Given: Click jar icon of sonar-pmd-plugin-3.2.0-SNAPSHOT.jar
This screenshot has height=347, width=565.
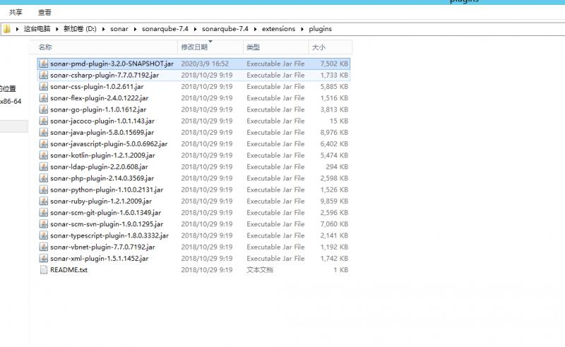Looking at the screenshot, I should 44,63.
